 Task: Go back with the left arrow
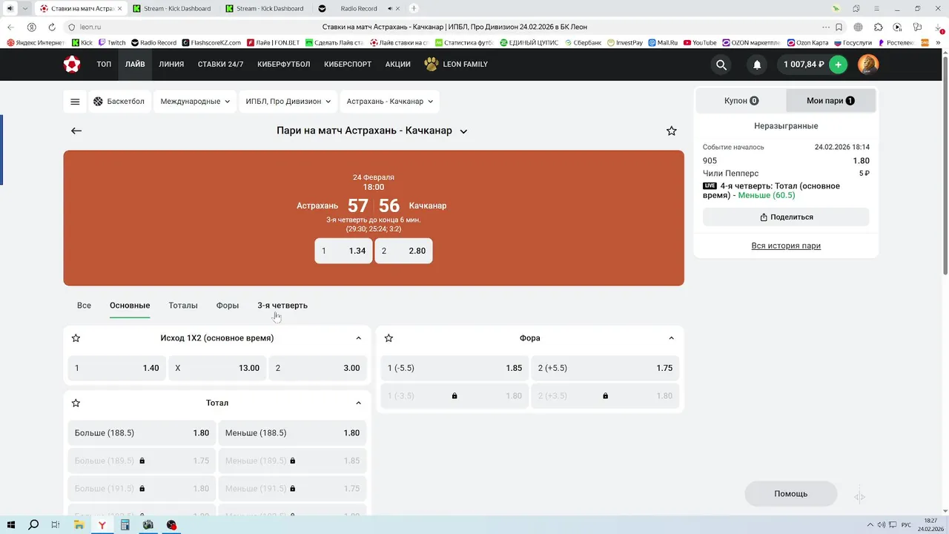76,131
